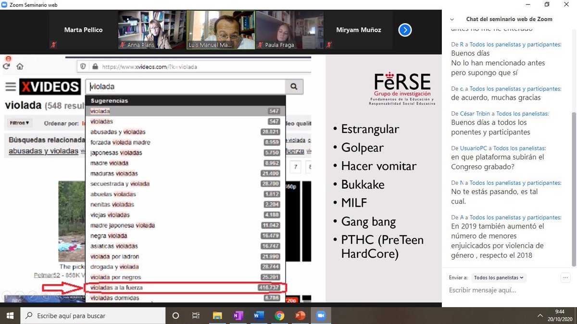Show next participants with blue arrow button
The width and height of the screenshot is (577, 324).
[x=405, y=30]
